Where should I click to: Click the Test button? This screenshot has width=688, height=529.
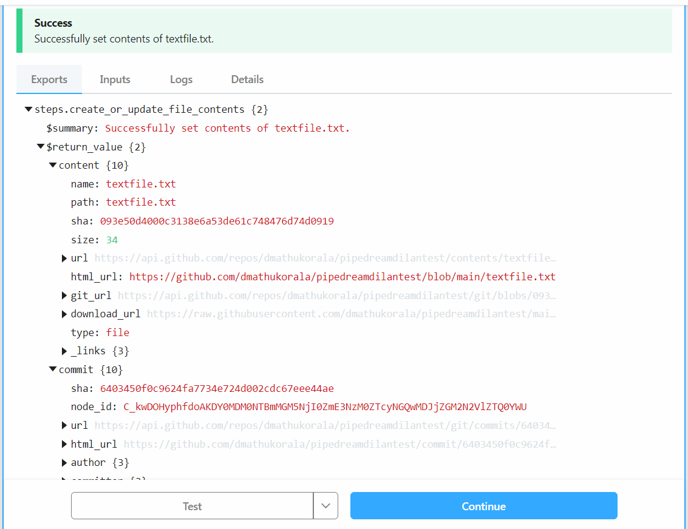192,505
